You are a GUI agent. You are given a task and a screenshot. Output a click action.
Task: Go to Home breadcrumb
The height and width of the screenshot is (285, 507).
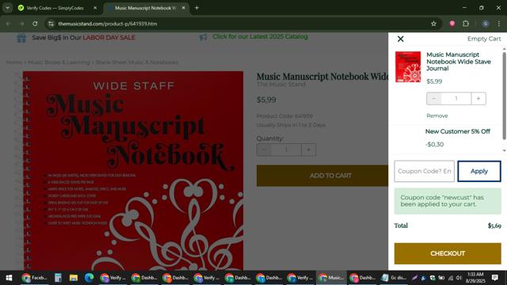coord(14,62)
